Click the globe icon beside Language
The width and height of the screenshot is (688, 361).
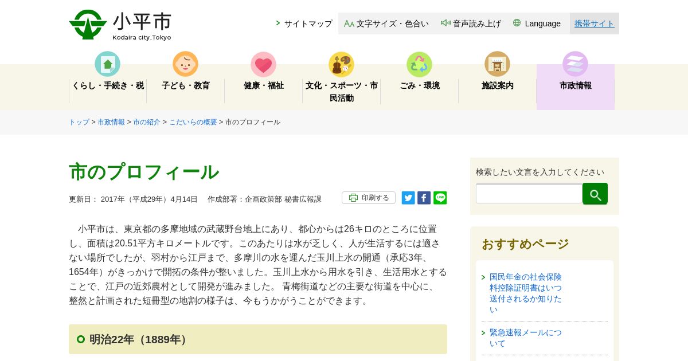[517, 23]
